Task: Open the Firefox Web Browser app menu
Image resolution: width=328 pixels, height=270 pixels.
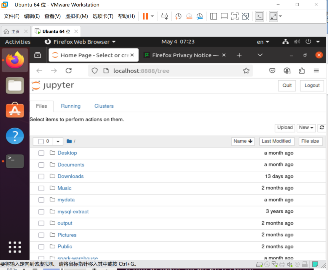Action: [80, 42]
